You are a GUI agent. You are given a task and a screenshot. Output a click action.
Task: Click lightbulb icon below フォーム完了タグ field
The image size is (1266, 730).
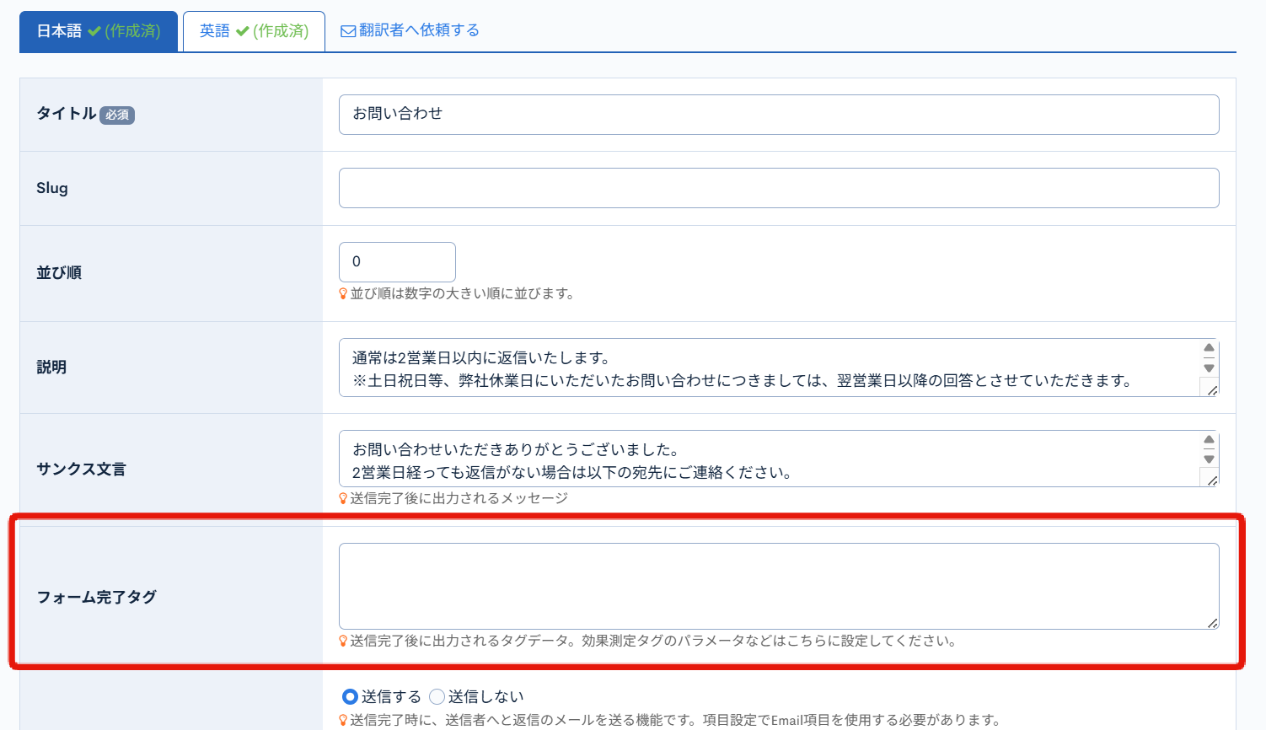[343, 641]
